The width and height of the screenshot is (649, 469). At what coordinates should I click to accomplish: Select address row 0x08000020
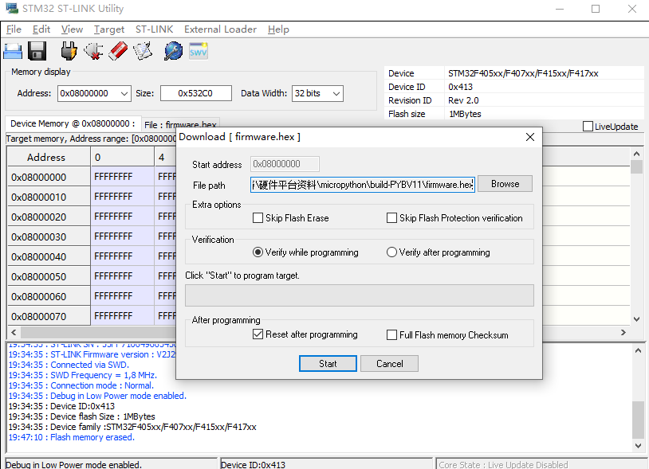click(x=49, y=217)
